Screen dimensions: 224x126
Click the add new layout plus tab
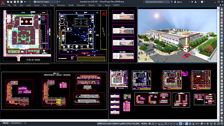tap(25, 123)
